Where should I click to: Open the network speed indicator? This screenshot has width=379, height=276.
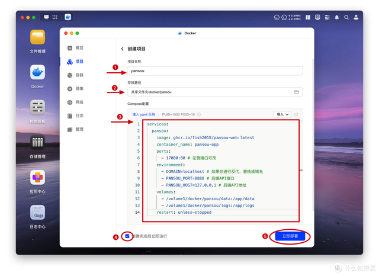(295, 17)
